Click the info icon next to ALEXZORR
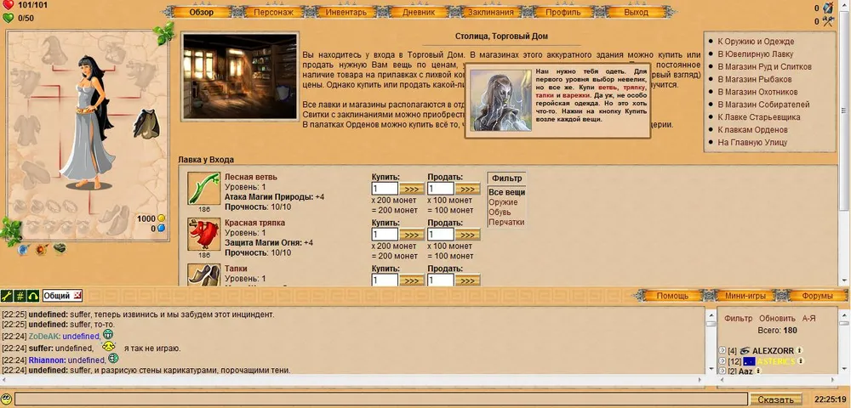851x408 pixels. click(x=800, y=350)
